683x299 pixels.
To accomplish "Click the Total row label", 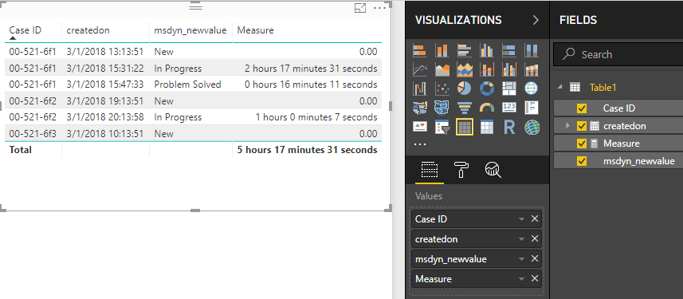I will (21, 150).
